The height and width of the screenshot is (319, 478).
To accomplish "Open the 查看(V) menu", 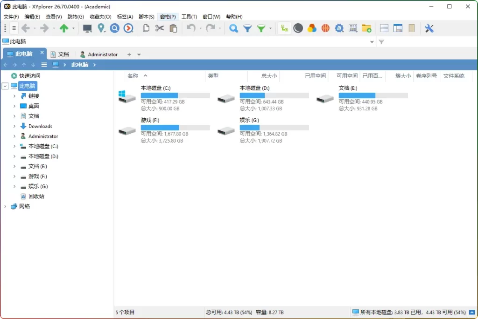I will 54,17.
